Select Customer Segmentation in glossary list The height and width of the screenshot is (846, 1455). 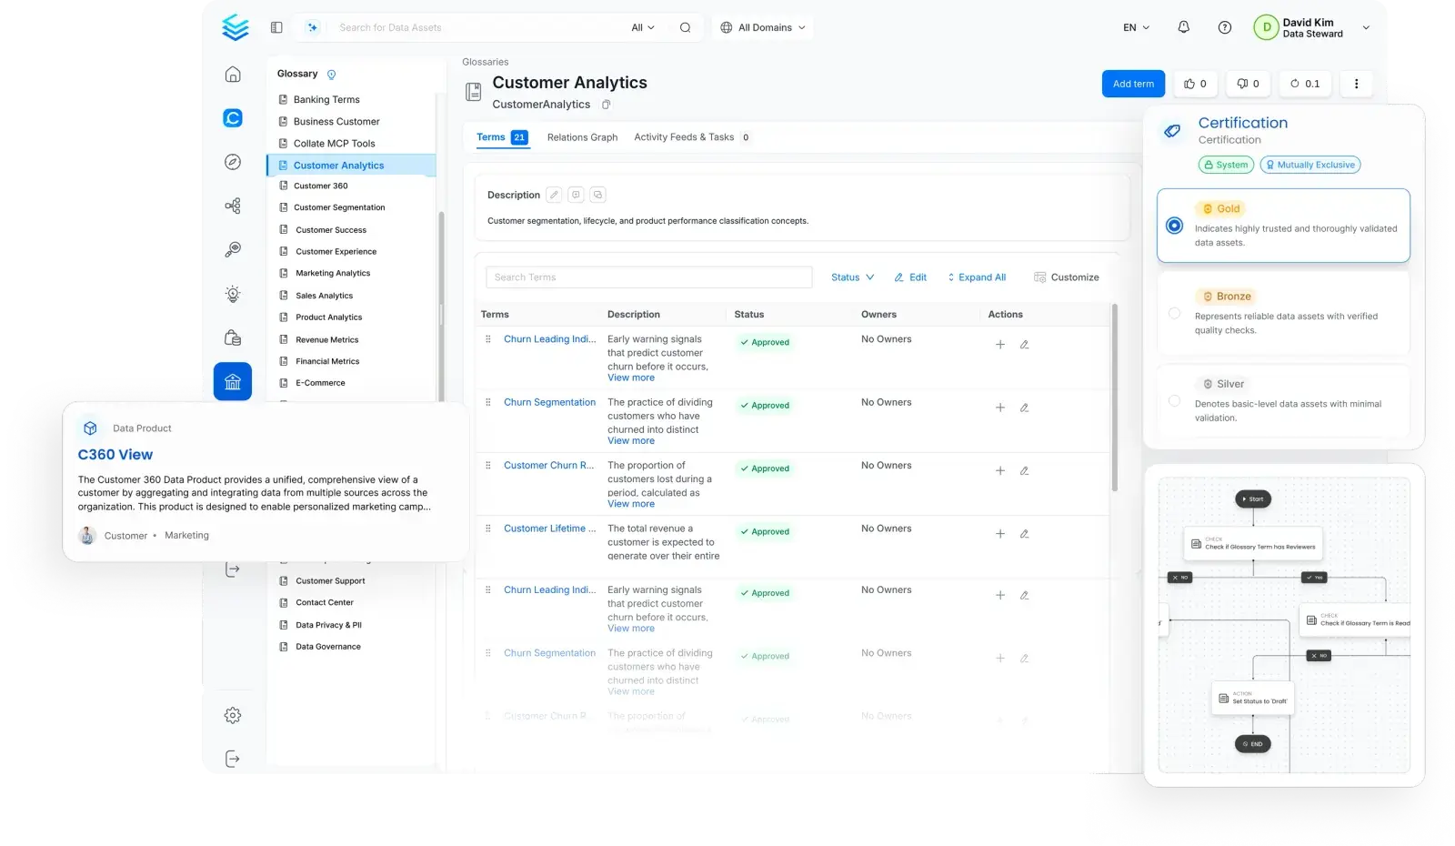339,208
